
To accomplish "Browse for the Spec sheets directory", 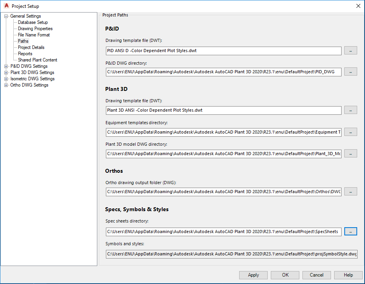I will [x=351, y=232].
